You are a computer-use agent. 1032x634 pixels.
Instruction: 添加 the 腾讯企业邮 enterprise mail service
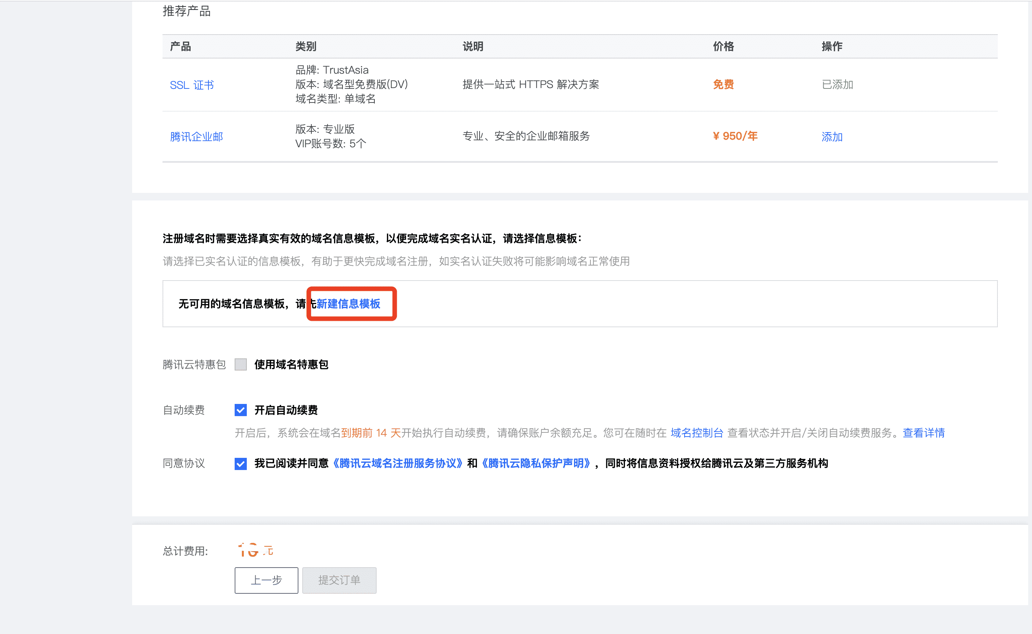tap(832, 137)
